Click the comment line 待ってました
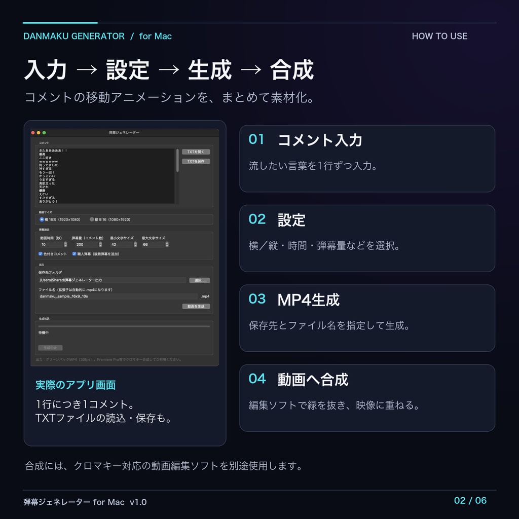This screenshot has height=519, width=519. tap(48, 165)
